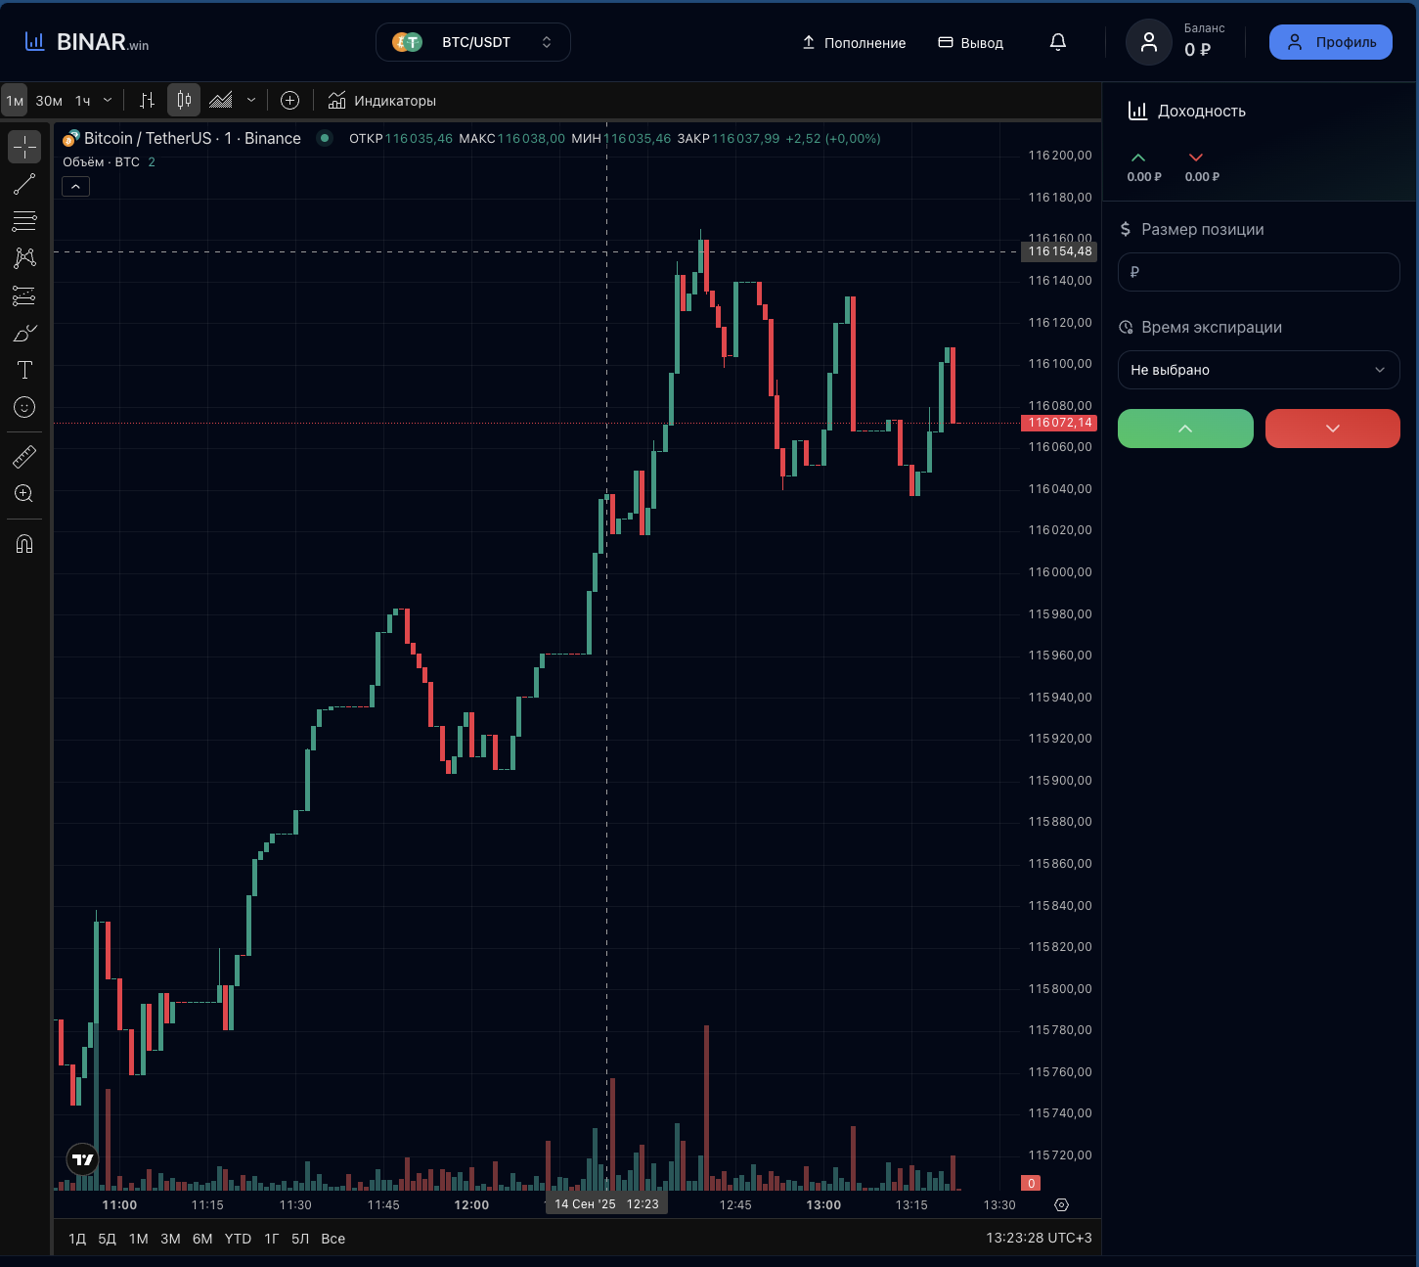Image resolution: width=1419 pixels, height=1267 pixels.
Task: Click the Пополнение deposit link
Action: (x=854, y=43)
